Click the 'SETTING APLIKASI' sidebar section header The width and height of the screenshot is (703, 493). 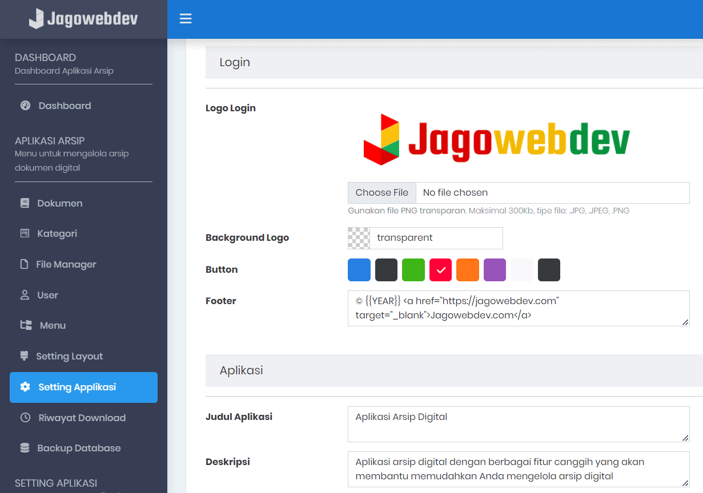coord(56,483)
